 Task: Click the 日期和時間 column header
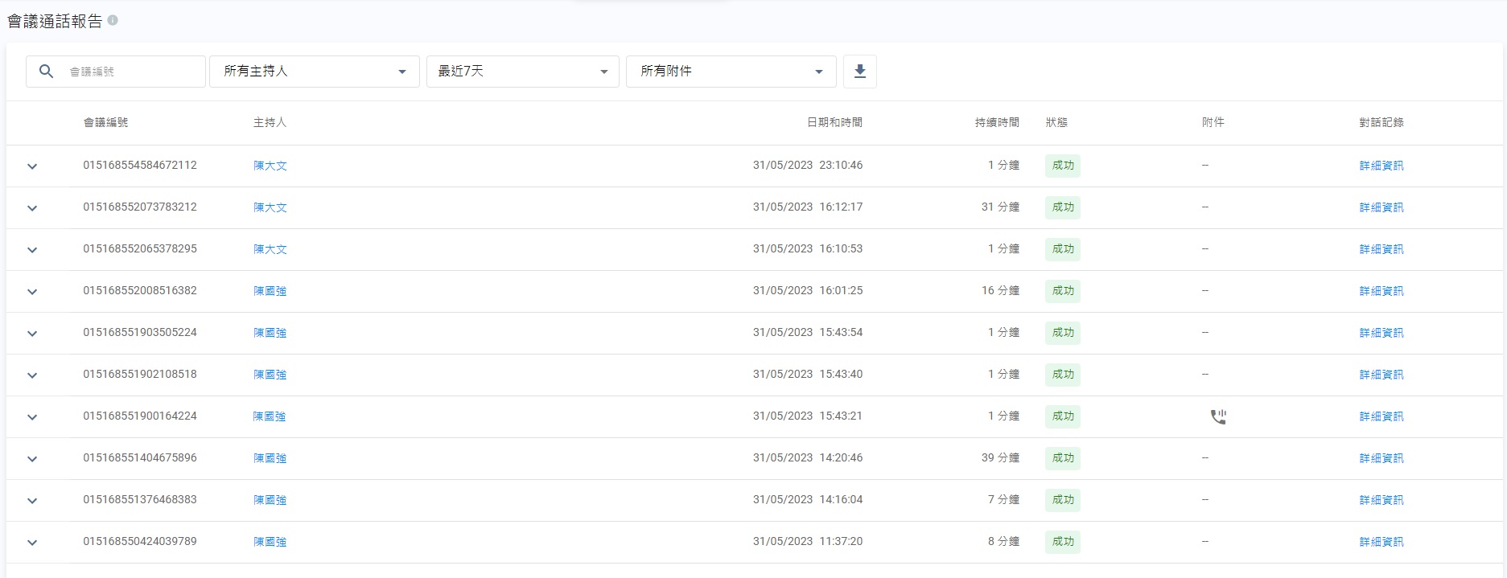(834, 122)
